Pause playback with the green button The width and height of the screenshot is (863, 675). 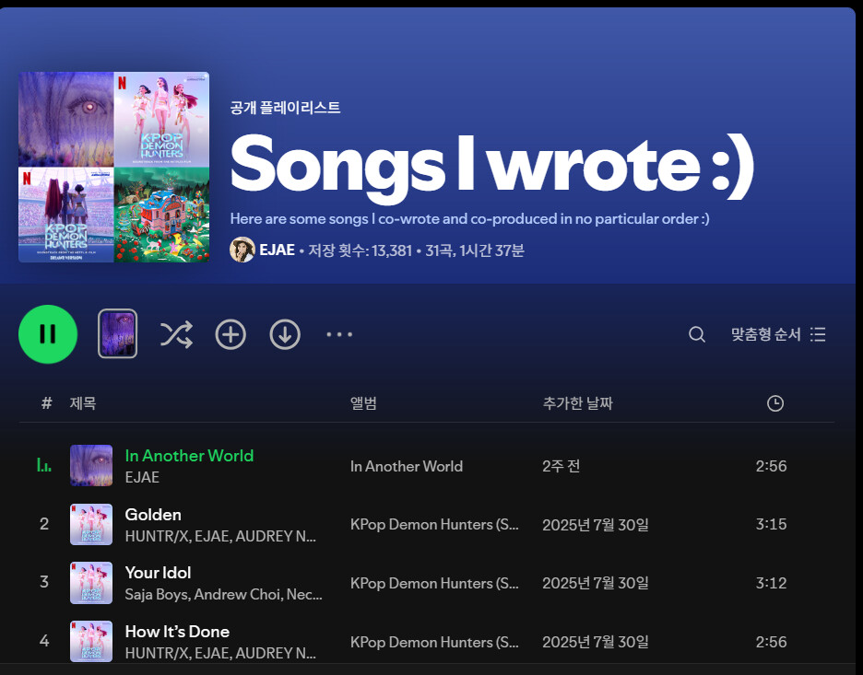(x=48, y=334)
